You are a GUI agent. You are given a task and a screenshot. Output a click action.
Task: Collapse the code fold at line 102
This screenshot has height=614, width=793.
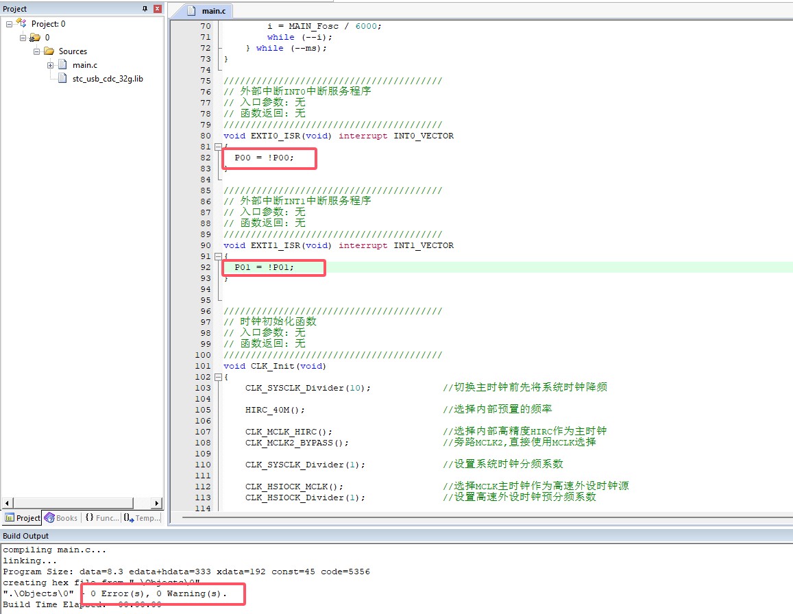pos(218,377)
